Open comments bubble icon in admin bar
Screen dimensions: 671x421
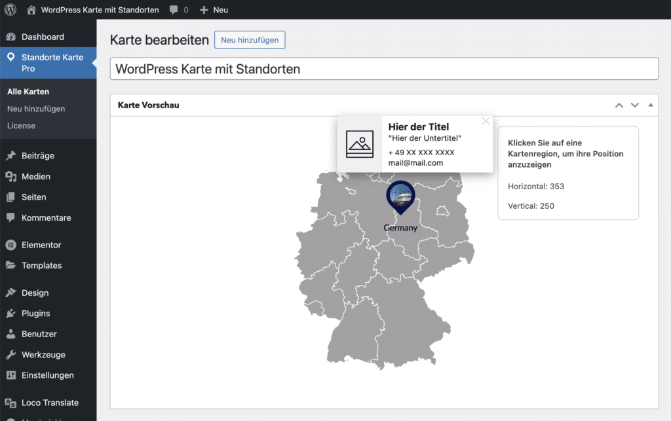pos(173,10)
